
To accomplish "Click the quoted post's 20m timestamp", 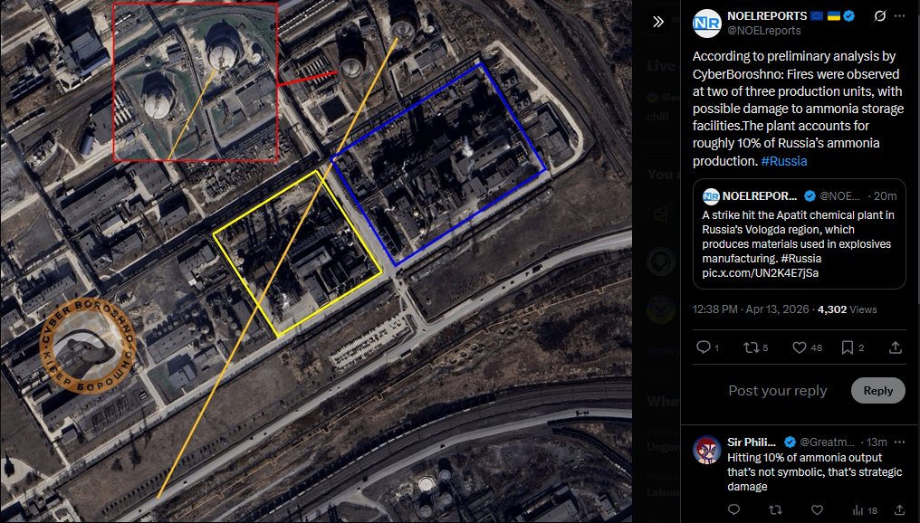I will pos(885,195).
